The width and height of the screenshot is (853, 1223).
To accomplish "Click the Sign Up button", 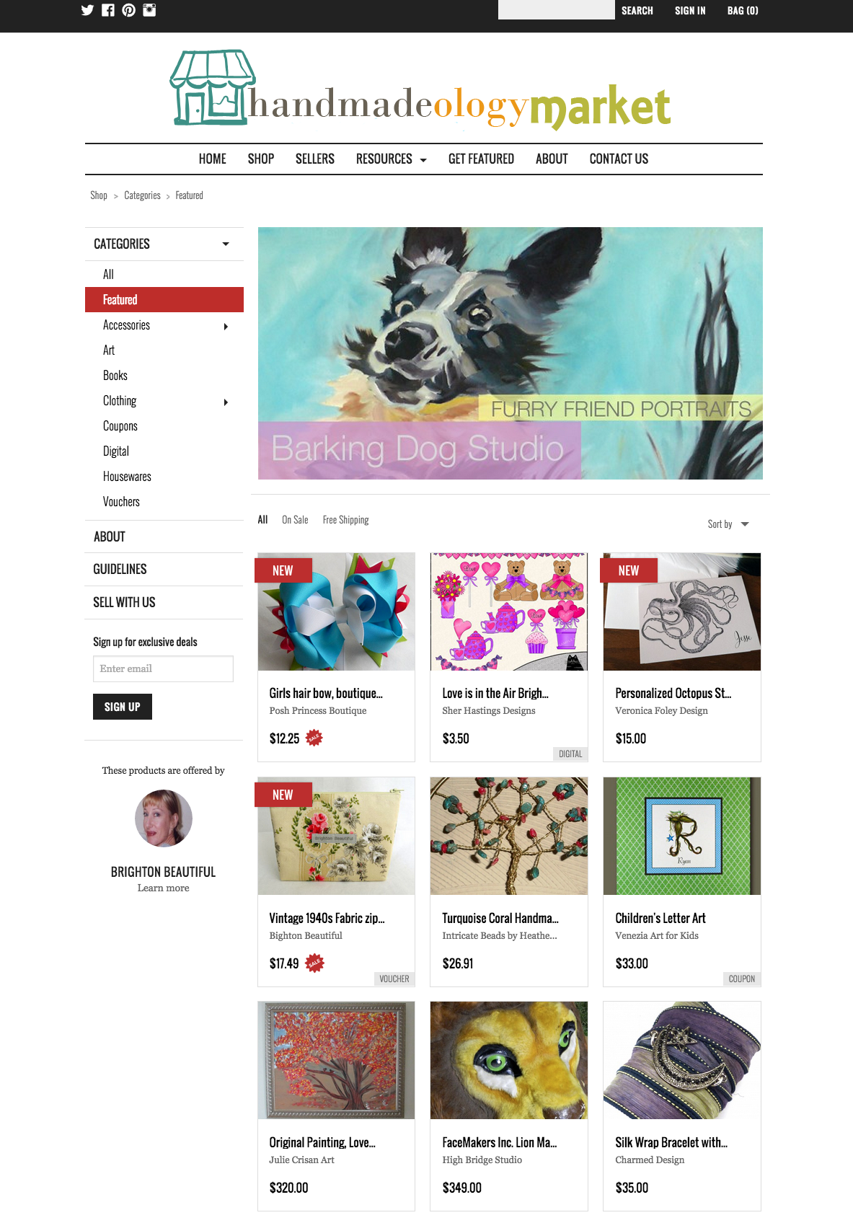I will tap(123, 707).
